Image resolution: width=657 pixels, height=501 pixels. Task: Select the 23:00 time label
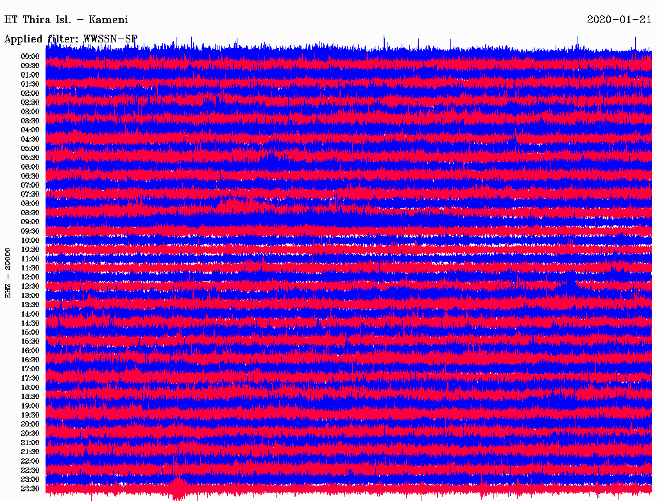pyautogui.click(x=30, y=479)
